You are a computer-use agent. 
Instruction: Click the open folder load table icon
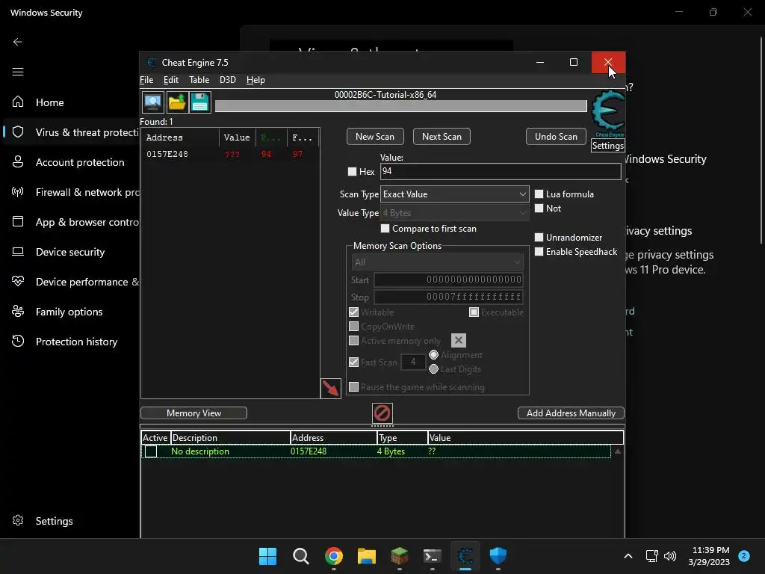pos(176,102)
